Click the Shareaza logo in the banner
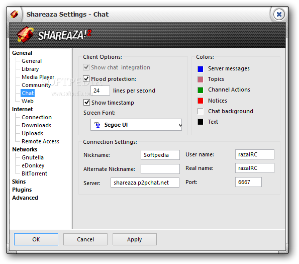 (x=55, y=35)
